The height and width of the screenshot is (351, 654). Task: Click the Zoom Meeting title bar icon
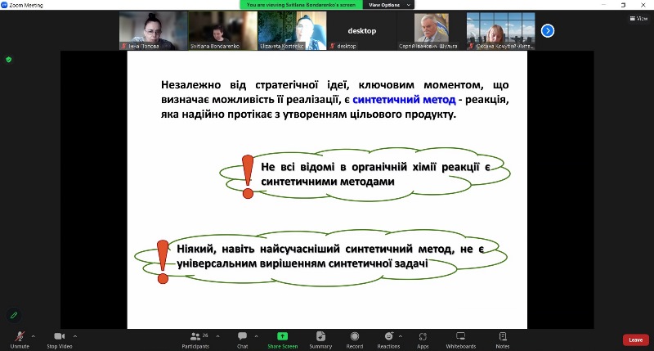[4, 5]
